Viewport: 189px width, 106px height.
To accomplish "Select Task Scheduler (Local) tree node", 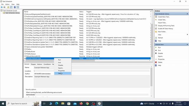I will click(x=10, y=11).
